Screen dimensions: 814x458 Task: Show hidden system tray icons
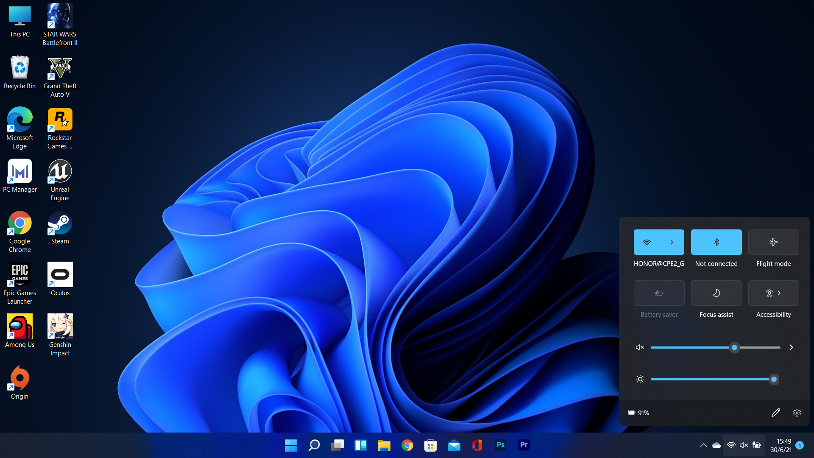[704, 445]
